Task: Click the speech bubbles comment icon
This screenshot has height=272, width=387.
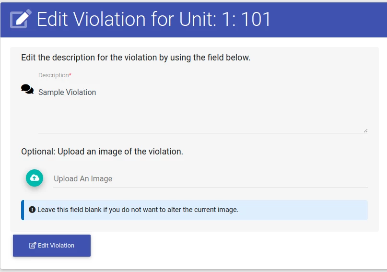Action: pos(27,89)
